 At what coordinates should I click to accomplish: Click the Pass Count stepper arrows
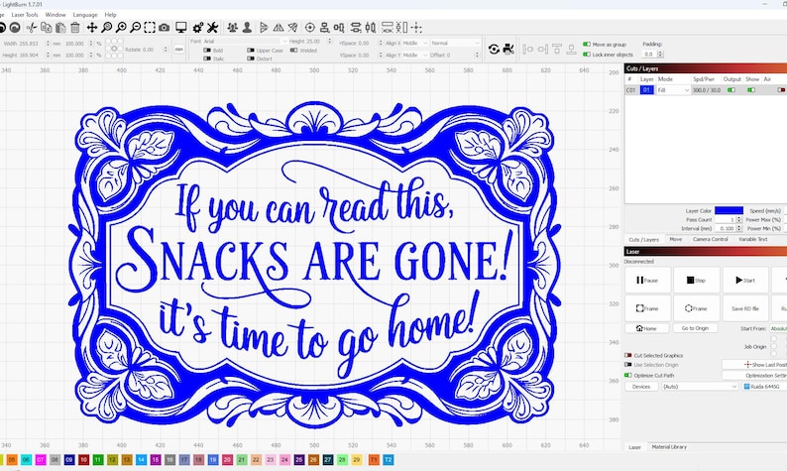tap(738, 219)
